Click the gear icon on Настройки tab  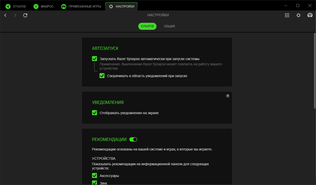(x=111, y=7)
